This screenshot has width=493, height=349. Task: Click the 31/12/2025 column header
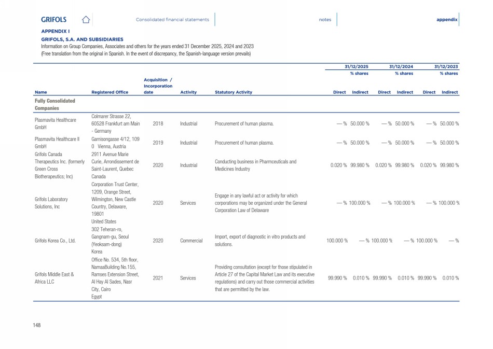pyautogui.click(x=357, y=67)
